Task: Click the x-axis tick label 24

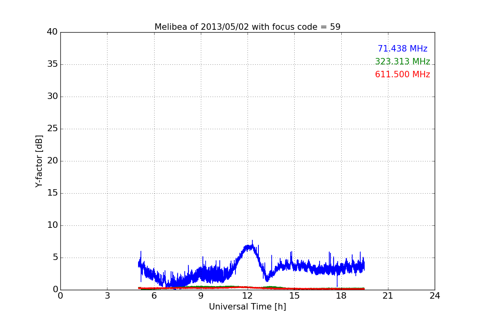Action: pyautogui.click(x=435, y=296)
